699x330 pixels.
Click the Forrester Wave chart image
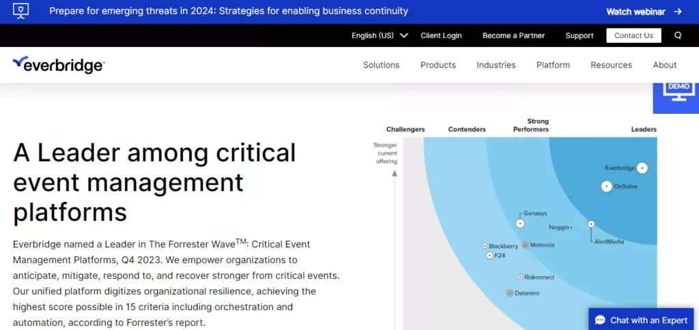pyautogui.click(x=515, y=224)
